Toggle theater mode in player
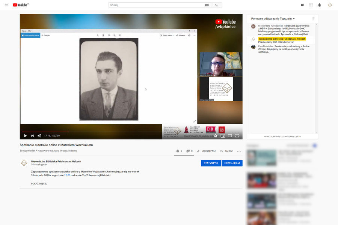Viewport: 338px width, 225px height. (230, 136)
